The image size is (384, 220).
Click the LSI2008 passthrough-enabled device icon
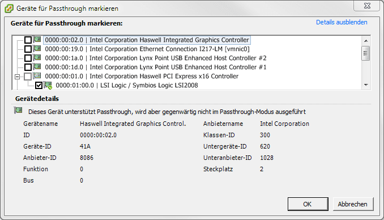pos(48,85)
